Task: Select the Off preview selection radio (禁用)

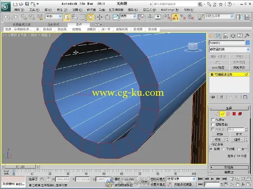Action: (211, 149)
